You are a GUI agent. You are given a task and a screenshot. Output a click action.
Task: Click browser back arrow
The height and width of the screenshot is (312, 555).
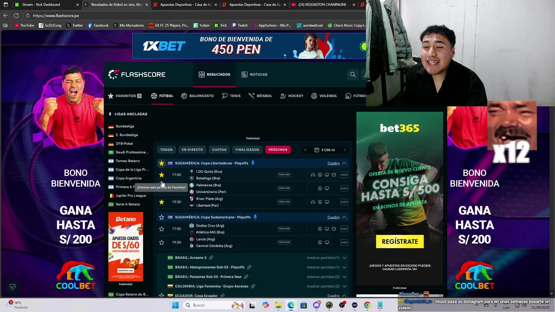coord(6,16)
